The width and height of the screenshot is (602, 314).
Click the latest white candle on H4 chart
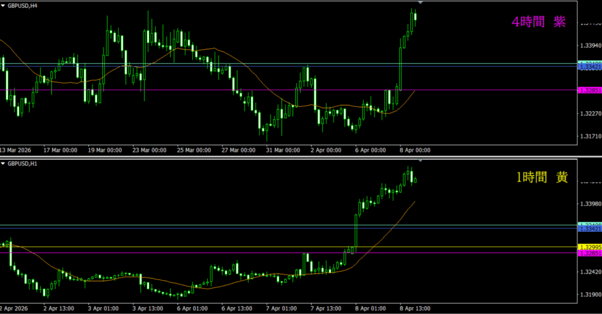tap(416, 16)
